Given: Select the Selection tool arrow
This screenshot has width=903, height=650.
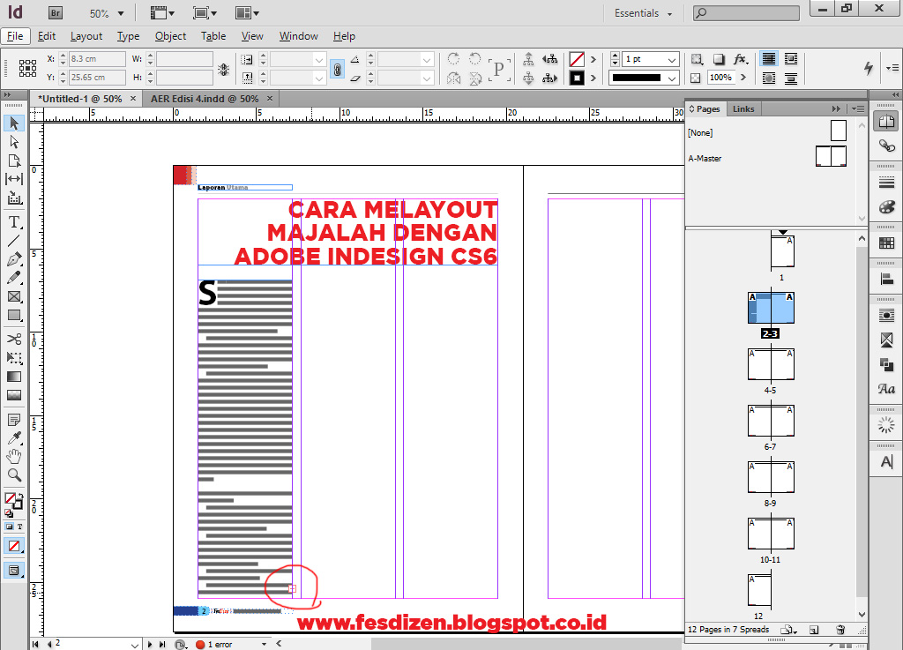Looking at the screenshot, I should (x=14, y=123).
